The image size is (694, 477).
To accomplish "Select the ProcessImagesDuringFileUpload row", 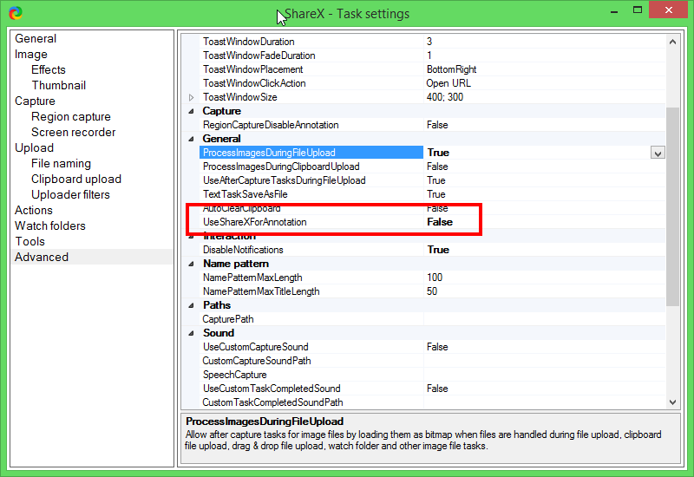I will click(x=311, y=153).
